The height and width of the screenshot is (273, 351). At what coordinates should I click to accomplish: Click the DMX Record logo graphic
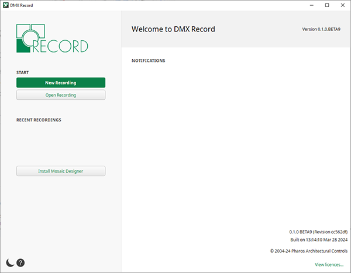pos(52,38)
